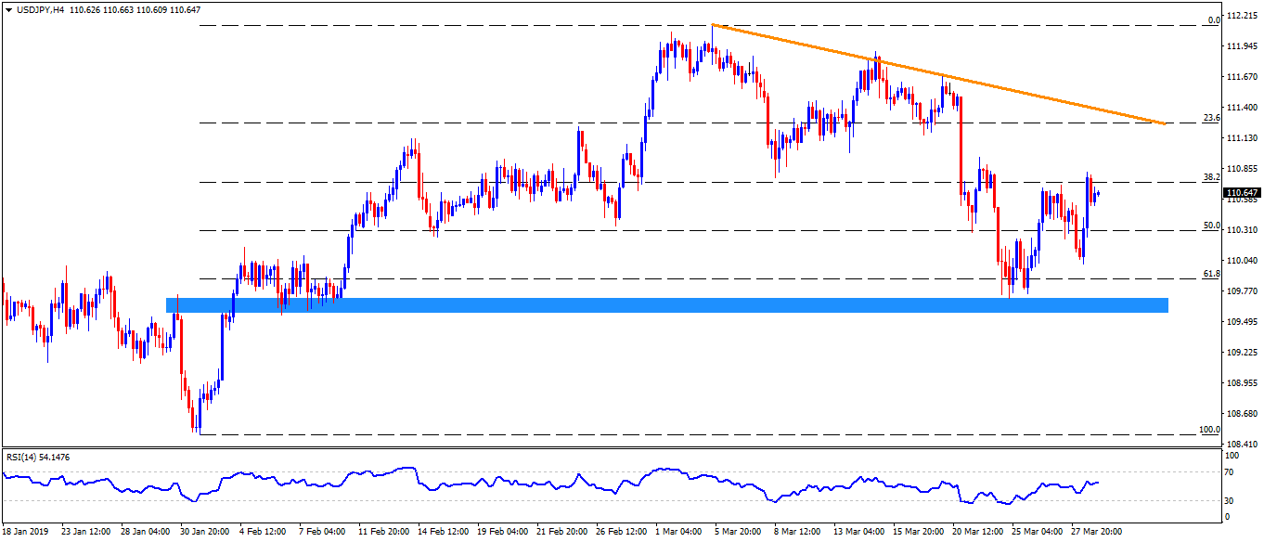1264x542 pixels.
Task: Click the 38.2 Fibonacci level label
Action: coord(1210,176)
